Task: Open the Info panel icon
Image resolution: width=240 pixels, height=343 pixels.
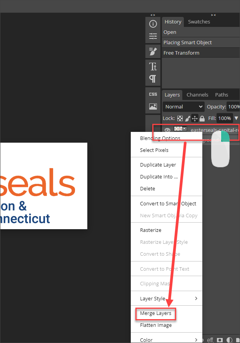Action: click(153, 24)
